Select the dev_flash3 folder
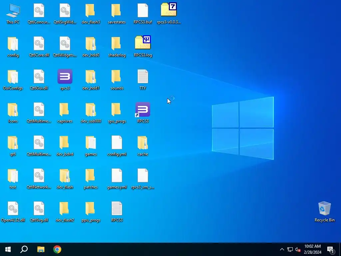The image size is (341, 256). tap(91, 13)
